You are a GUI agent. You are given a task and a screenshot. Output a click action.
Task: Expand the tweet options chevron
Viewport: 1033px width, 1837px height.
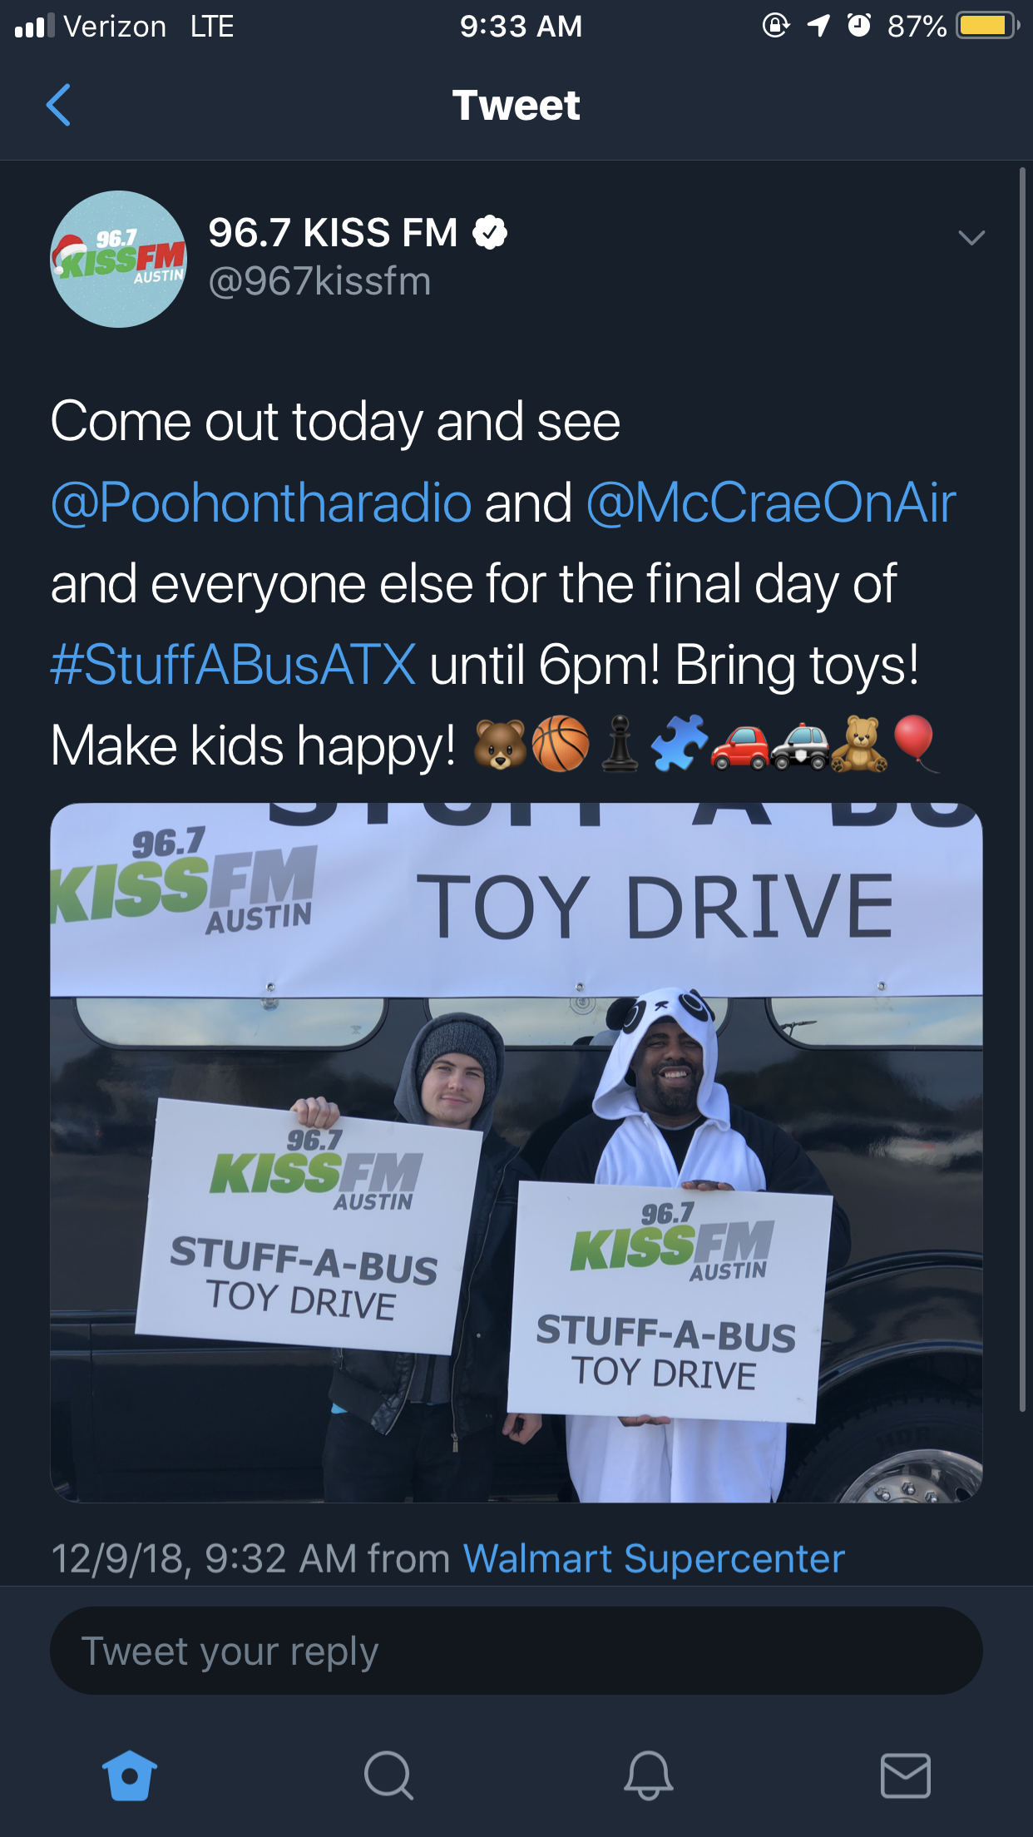(971, 238)
